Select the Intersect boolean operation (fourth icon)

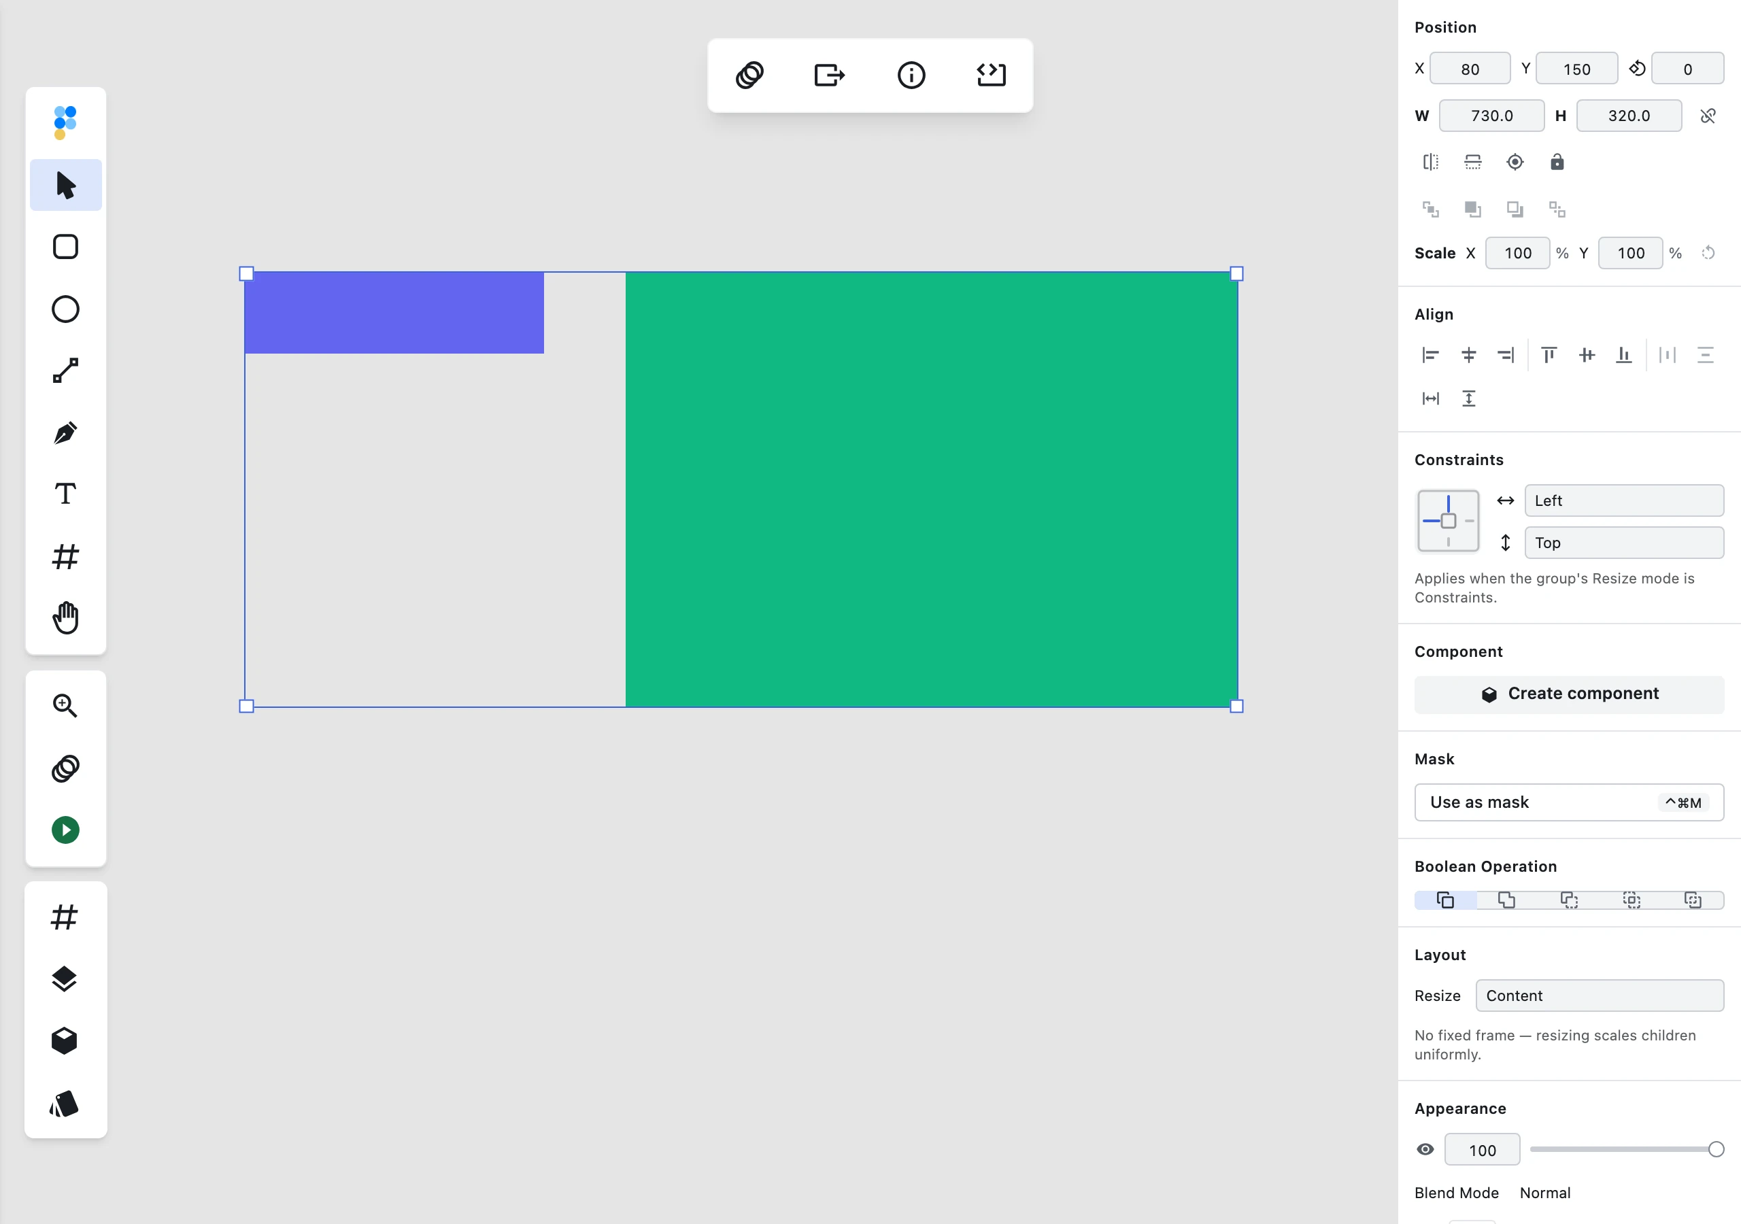click(x=1631, y=900)
